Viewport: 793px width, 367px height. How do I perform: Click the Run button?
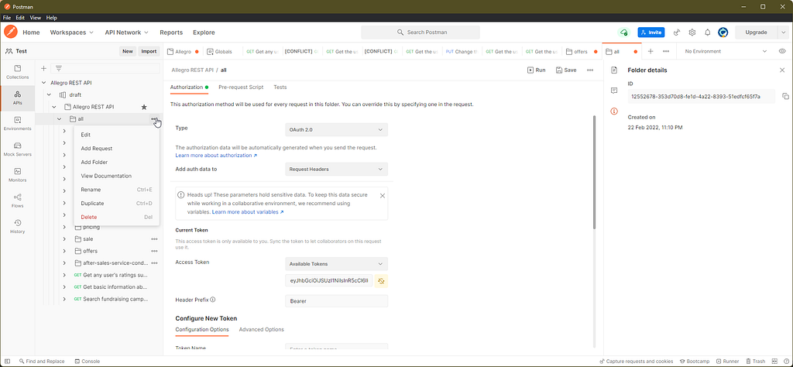coord(537,70)
